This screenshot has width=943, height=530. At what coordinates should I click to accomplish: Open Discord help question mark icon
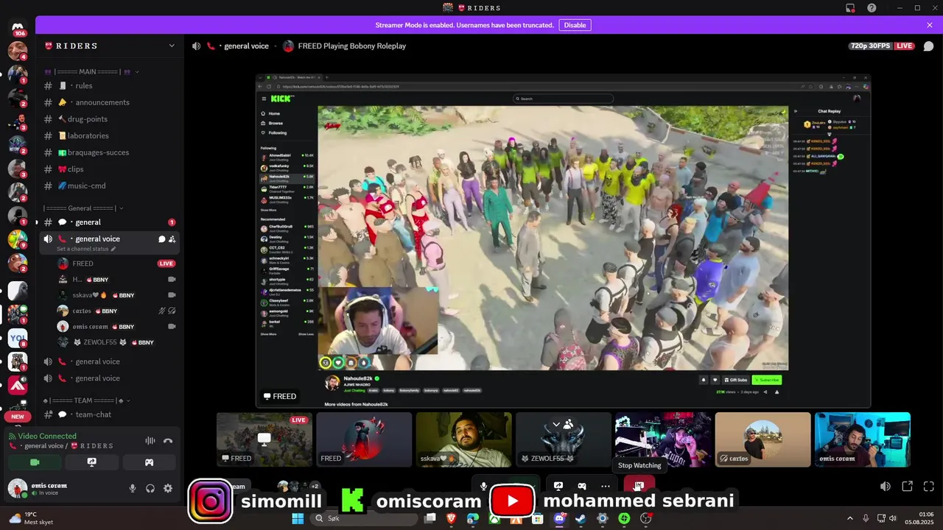(872, 8)
